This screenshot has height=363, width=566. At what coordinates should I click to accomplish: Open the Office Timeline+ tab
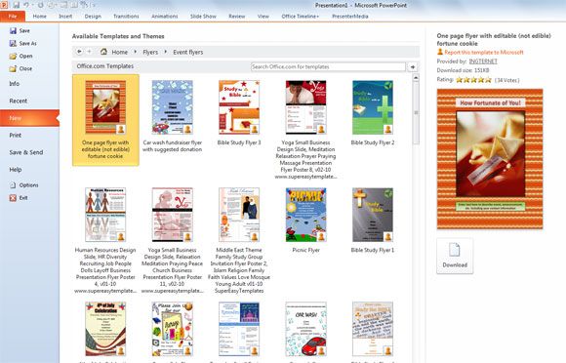tap(301, 17)
